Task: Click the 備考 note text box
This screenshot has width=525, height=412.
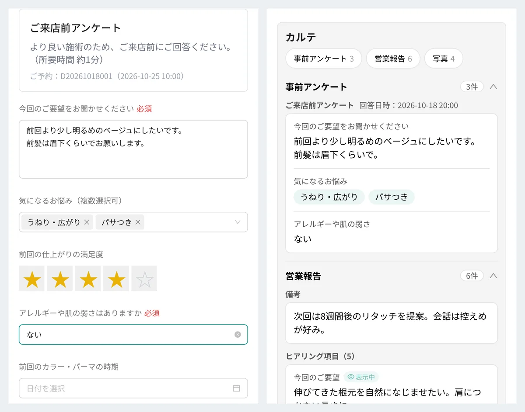Action: click(x=392, y=323)
